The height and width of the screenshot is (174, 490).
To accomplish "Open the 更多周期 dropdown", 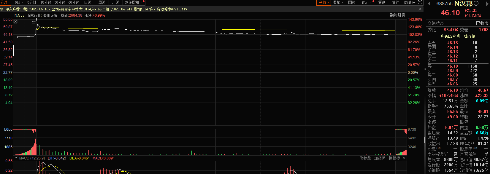I will 134,2.
